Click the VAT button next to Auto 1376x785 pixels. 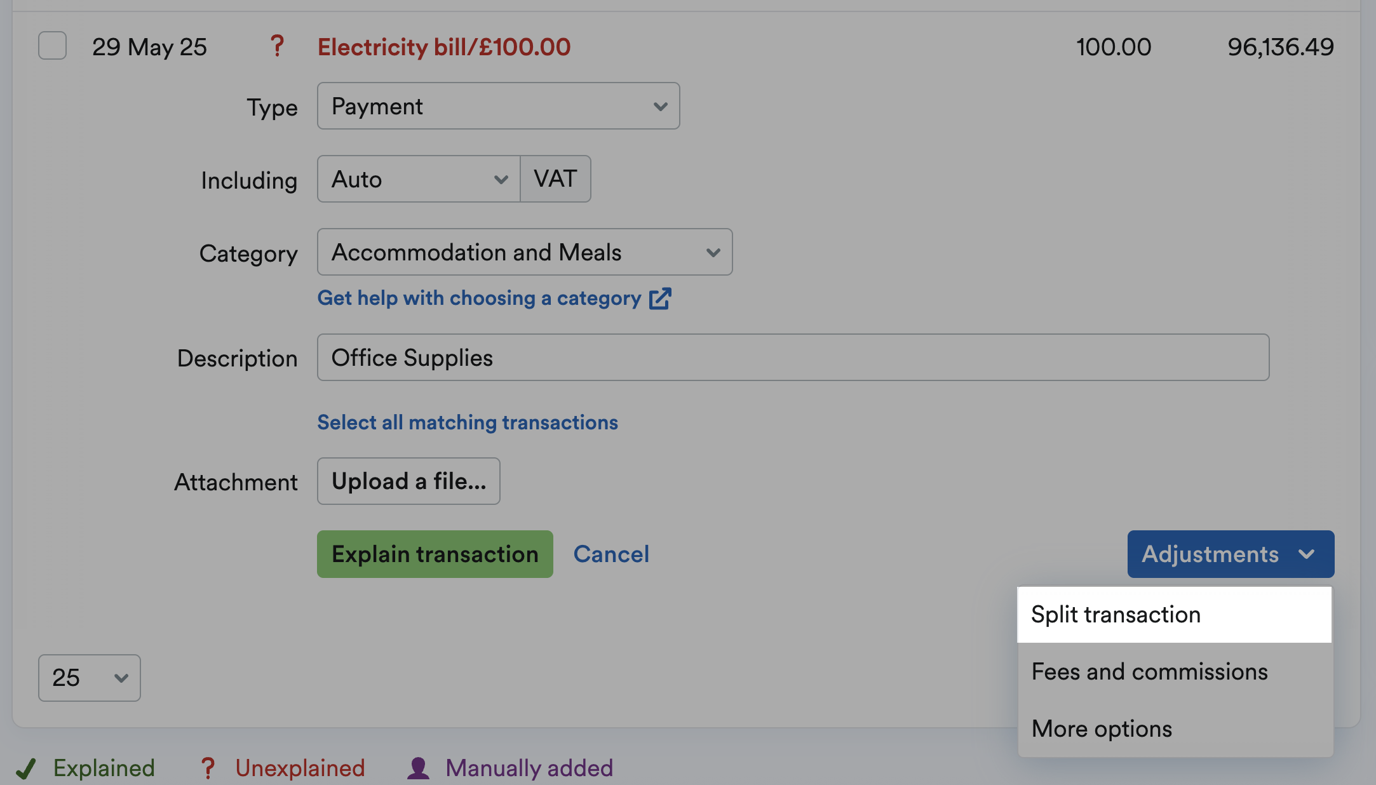tap(555, 178)
